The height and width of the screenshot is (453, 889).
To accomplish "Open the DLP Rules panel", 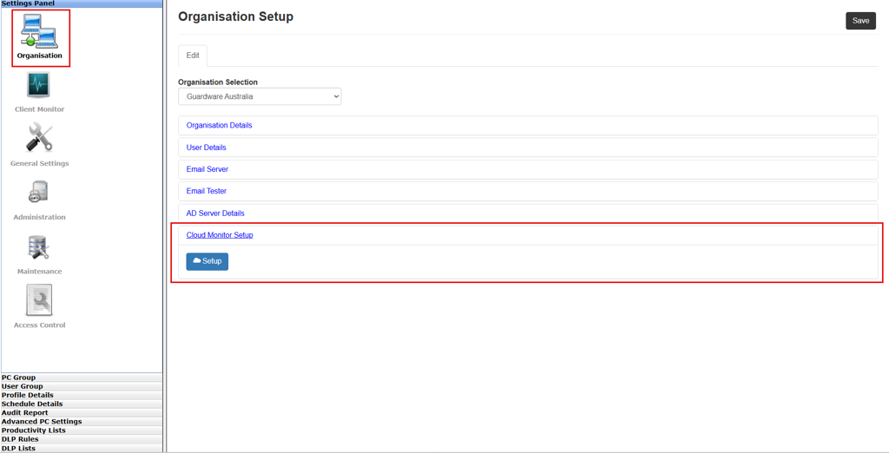I will point(20,439).
